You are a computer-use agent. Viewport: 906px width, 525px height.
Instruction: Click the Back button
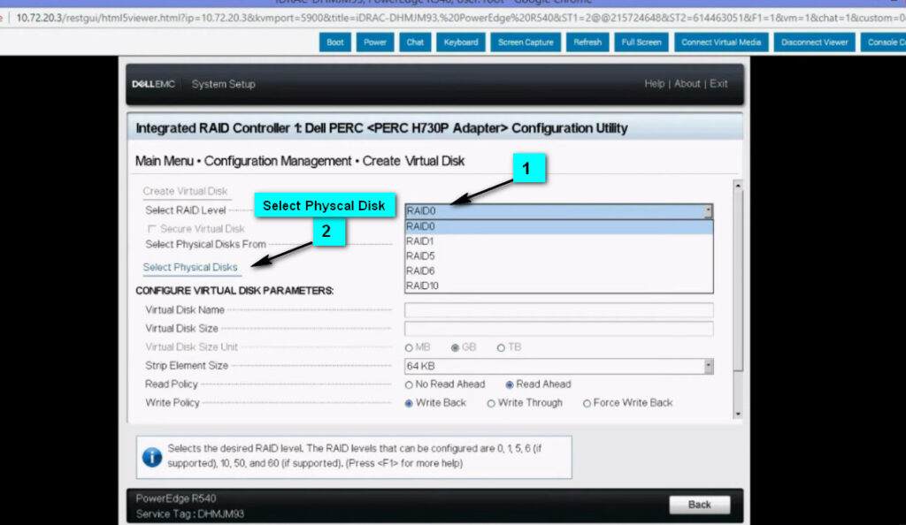point(699,505)
